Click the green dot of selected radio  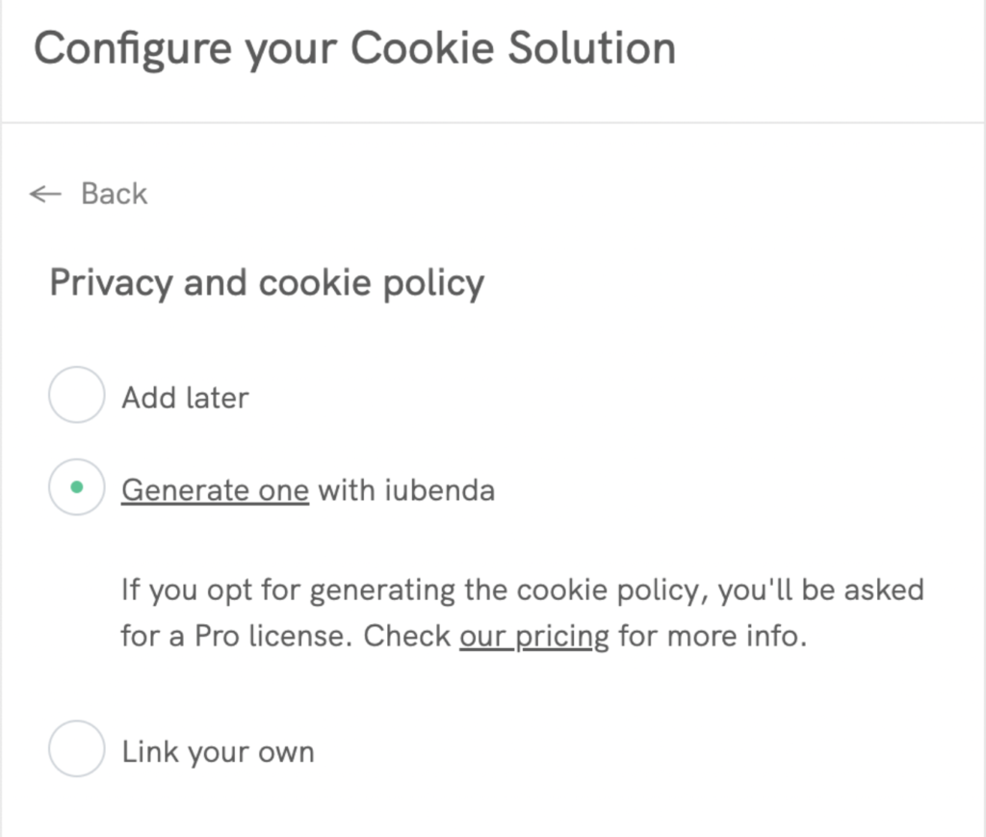click(x=76, y=487)
